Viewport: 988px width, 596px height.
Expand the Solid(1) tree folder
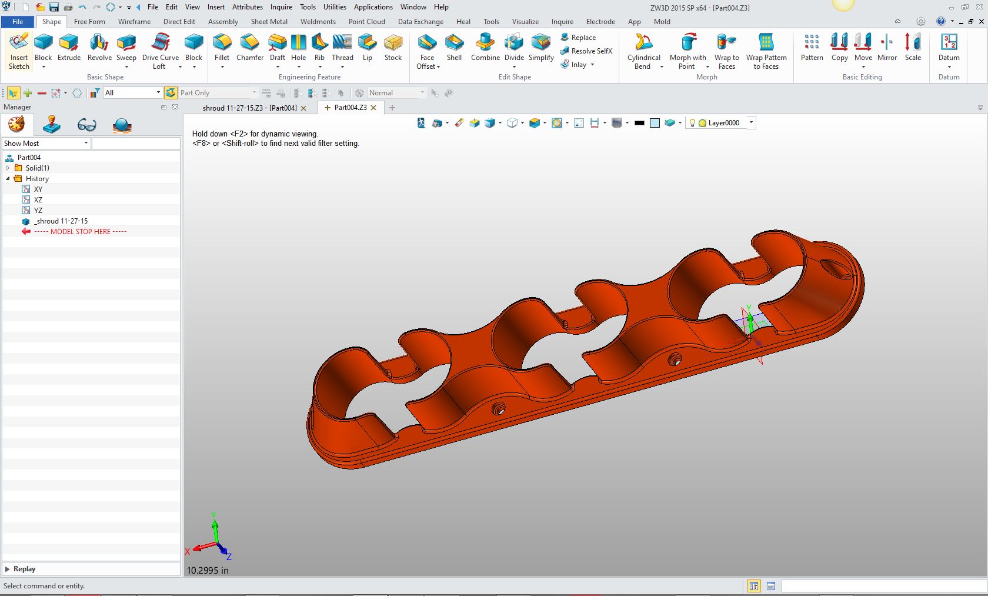click(x=8, y=168)
